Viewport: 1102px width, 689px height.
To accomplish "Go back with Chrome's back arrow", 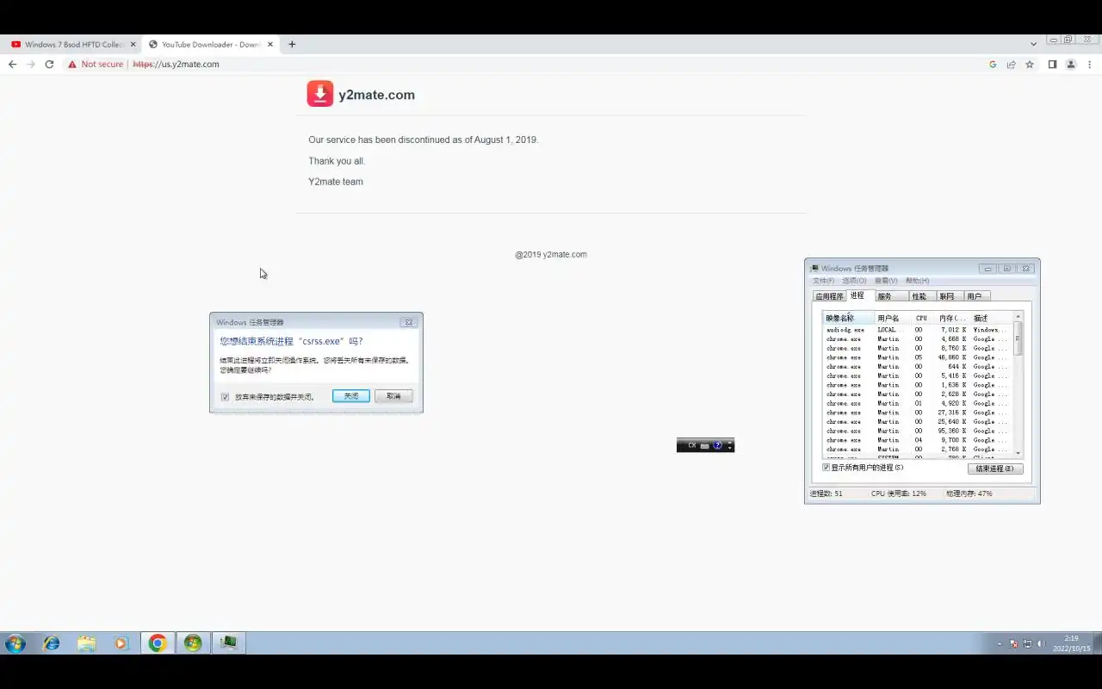I will [12, 65].
